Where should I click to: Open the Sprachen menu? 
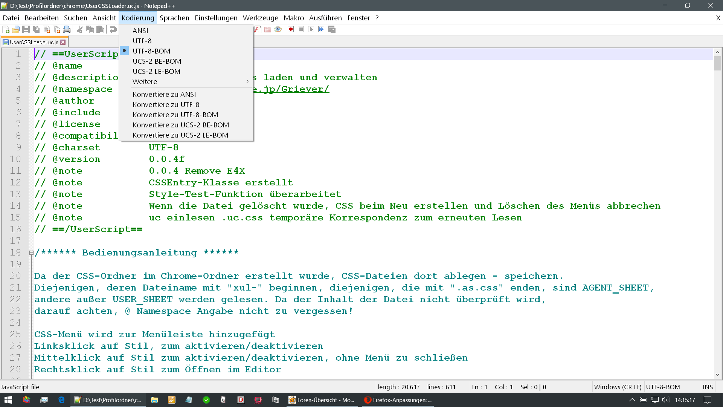[x=174, y=18]
